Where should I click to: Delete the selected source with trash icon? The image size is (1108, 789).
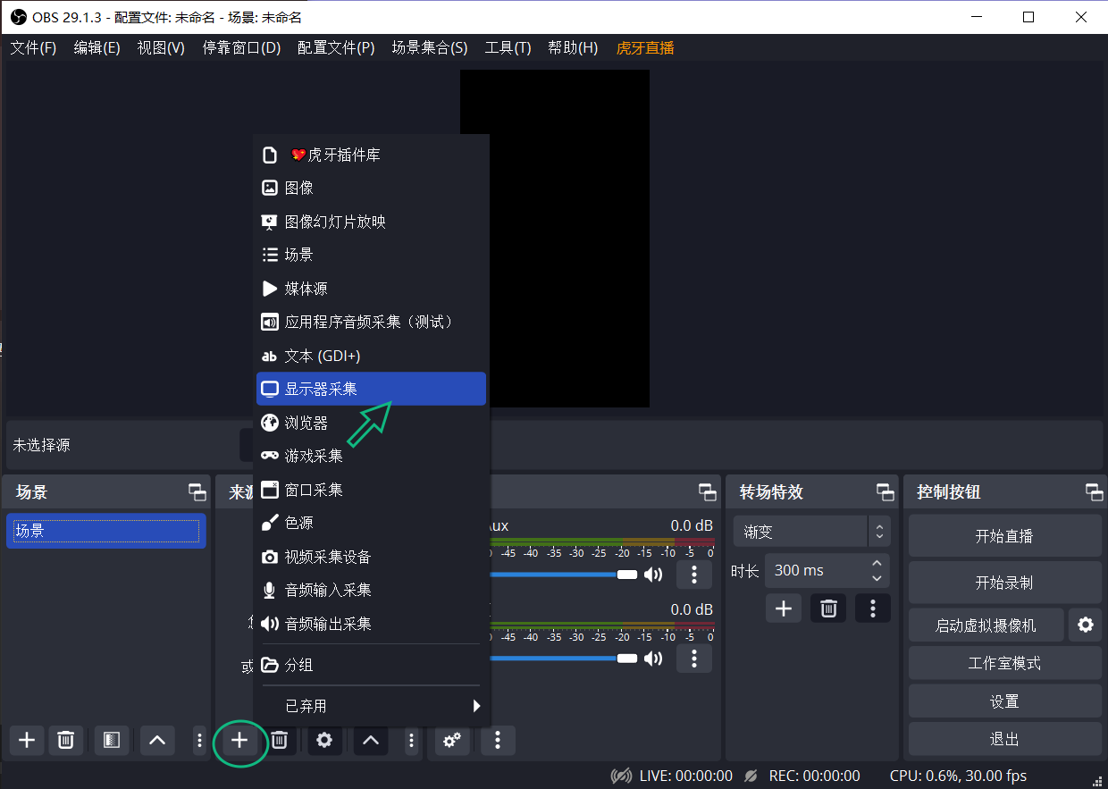[x=280, y=740]
